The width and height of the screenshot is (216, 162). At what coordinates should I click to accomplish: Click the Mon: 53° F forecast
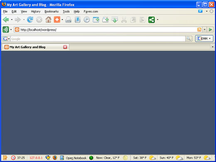pyautogui.click(x=194, y=158)
